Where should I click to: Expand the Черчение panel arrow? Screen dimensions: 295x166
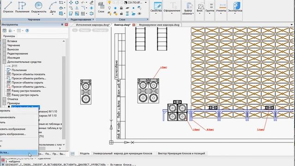(65, 19)
